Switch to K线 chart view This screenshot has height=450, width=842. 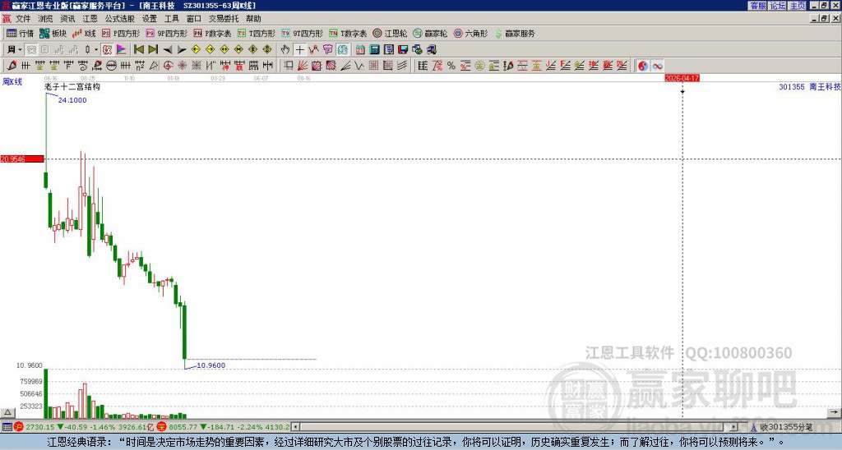point(84,33)
